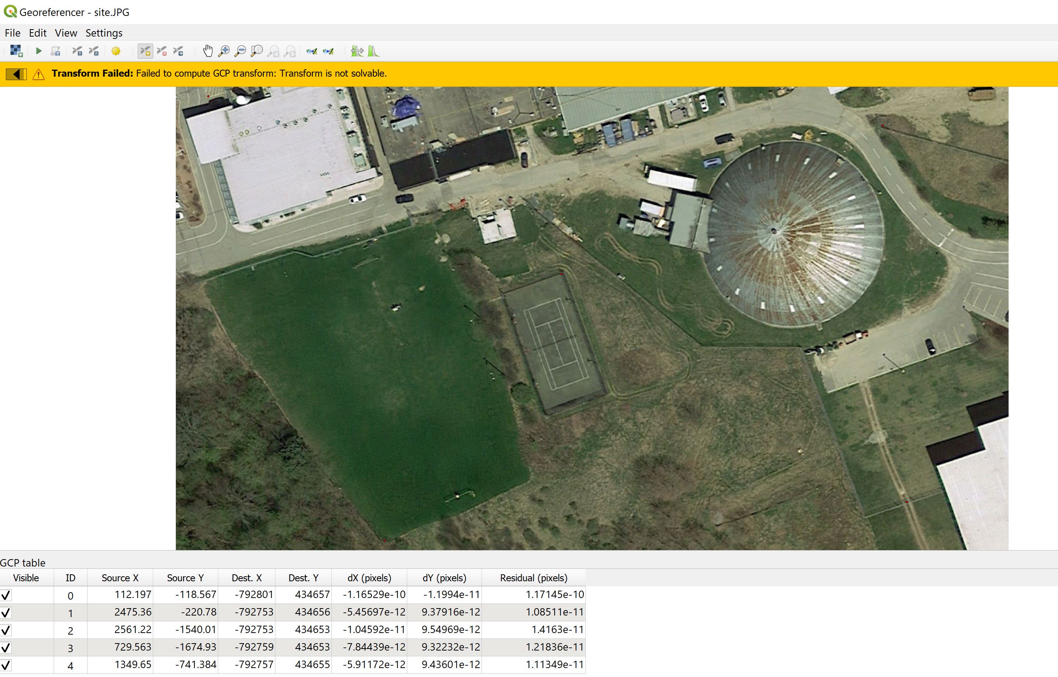
Task: Link Georeferencer to QGIS icon
Action: [312, 51]
